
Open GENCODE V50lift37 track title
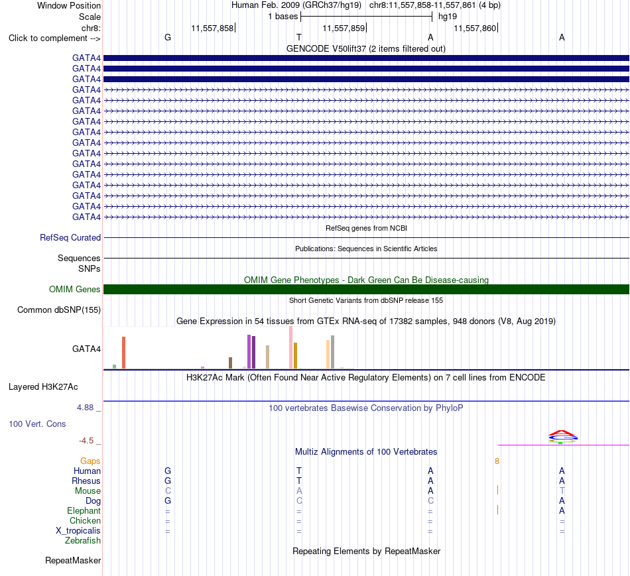pos(366,48)
